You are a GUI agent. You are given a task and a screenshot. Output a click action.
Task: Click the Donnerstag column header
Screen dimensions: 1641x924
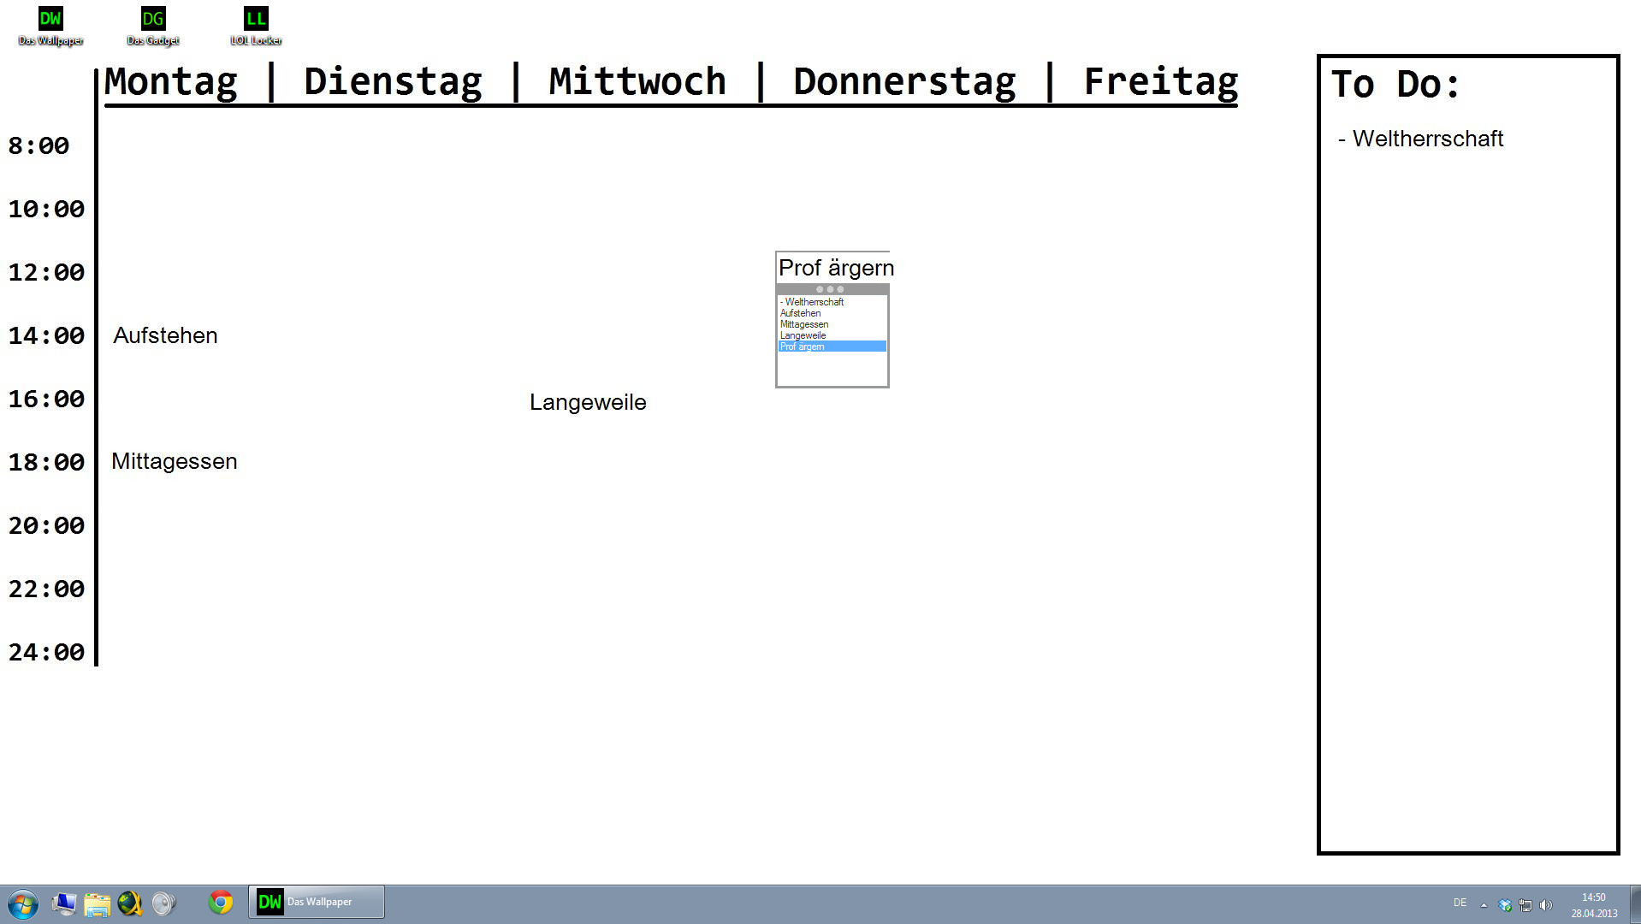(904, 82)
